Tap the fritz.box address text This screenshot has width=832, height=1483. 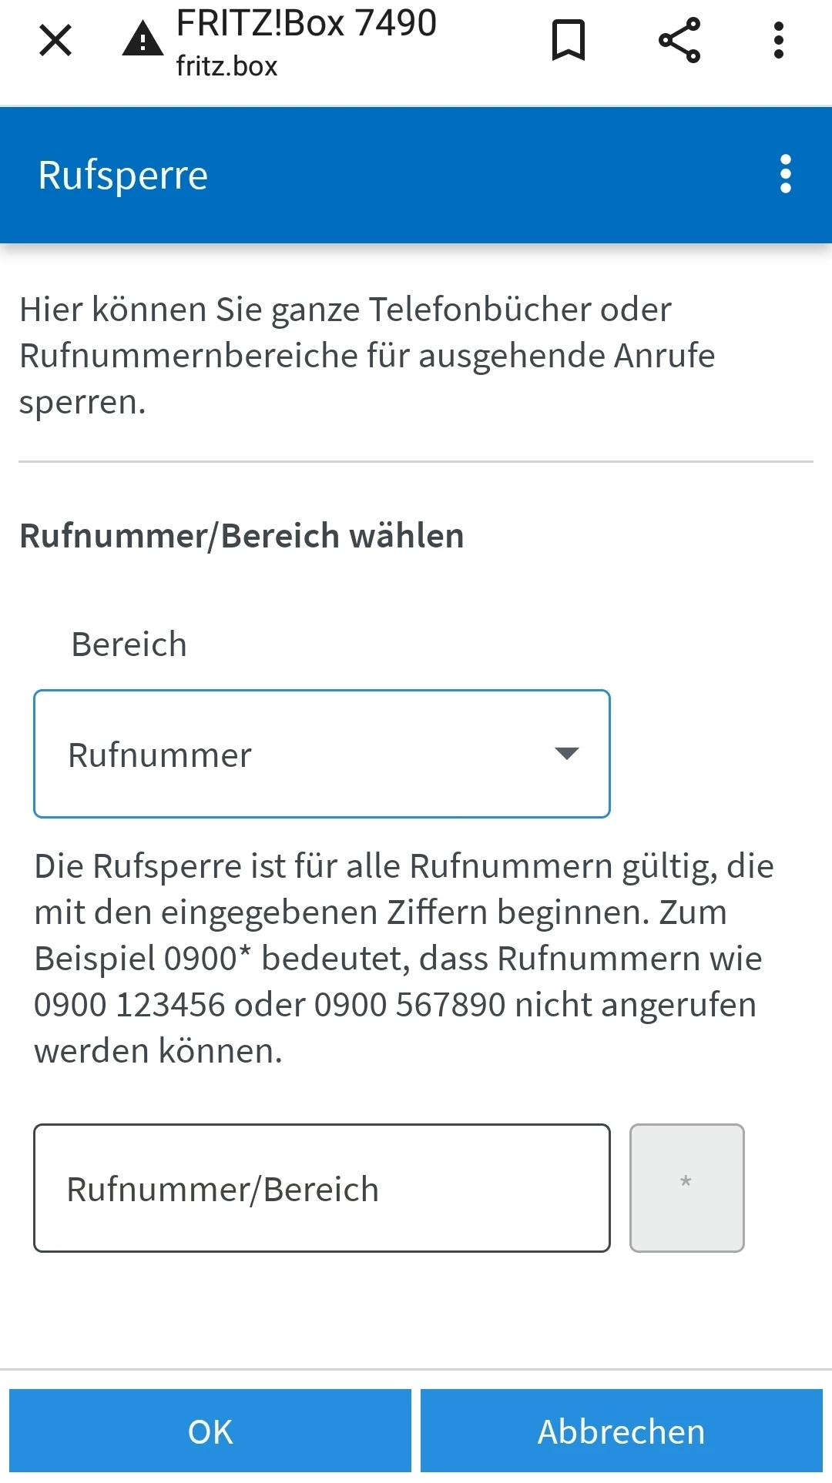[226, 66]
